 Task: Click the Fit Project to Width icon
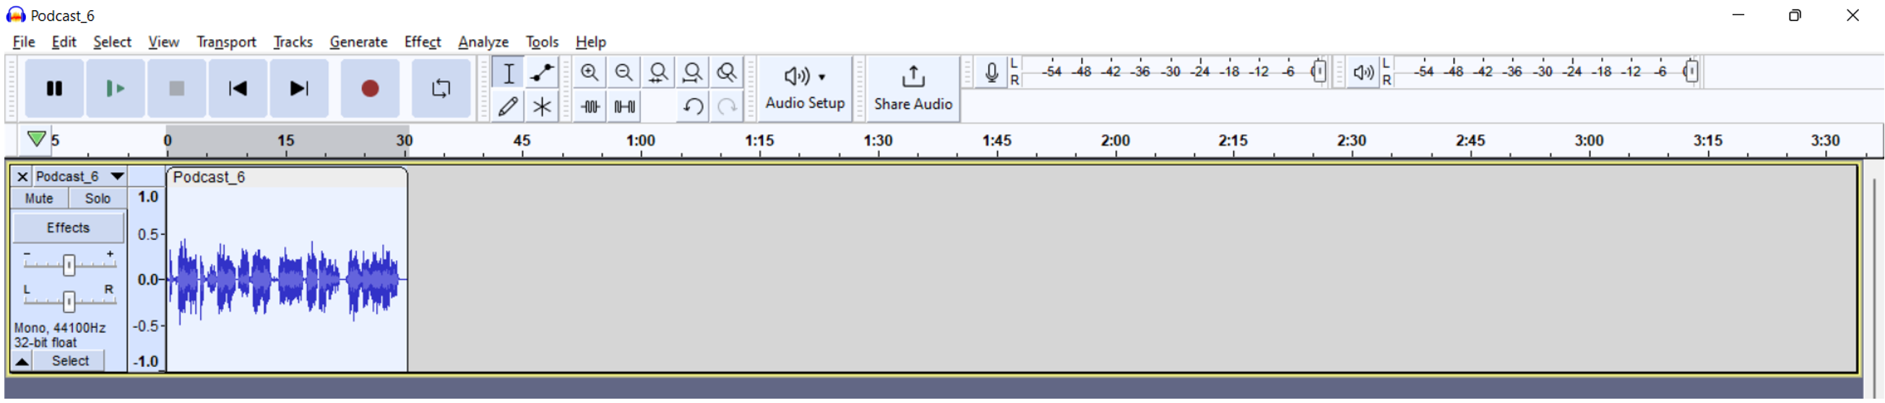pos(691,73)
